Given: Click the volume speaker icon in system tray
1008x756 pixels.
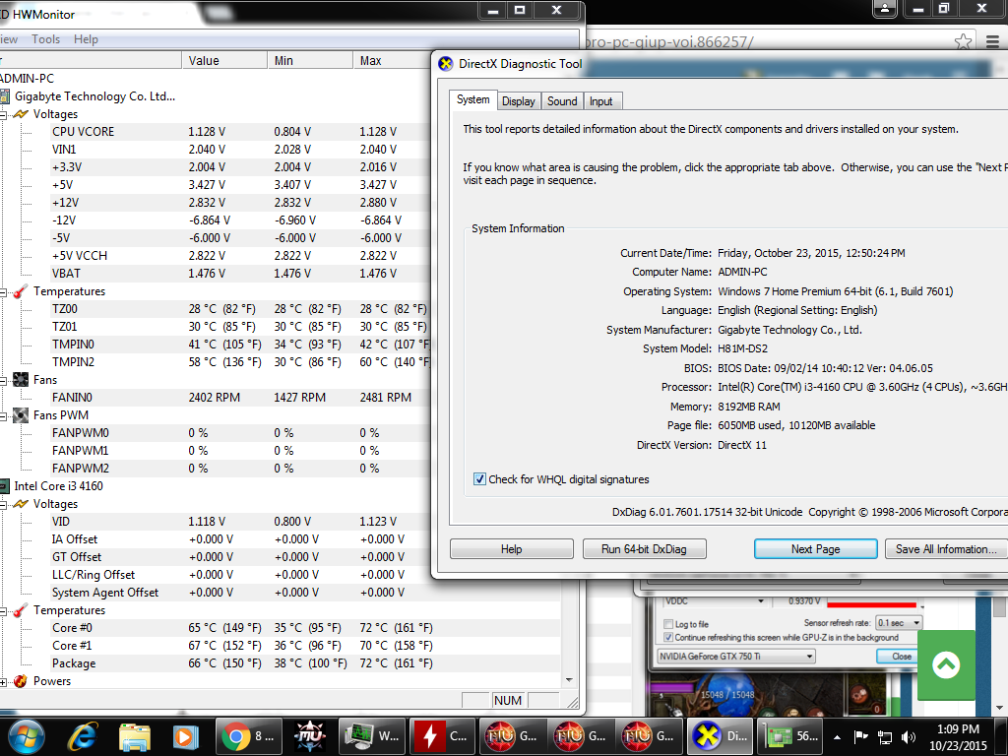Looking at the screenshot, I should point(908,736).
